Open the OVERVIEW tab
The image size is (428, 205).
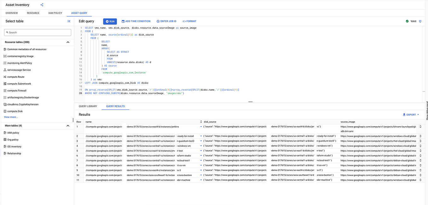(x=12, y=13)
